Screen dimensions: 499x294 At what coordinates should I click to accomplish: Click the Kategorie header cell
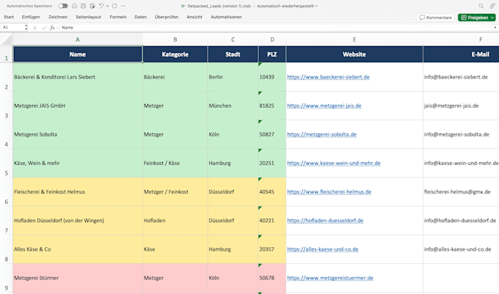[x=175, y=54]
